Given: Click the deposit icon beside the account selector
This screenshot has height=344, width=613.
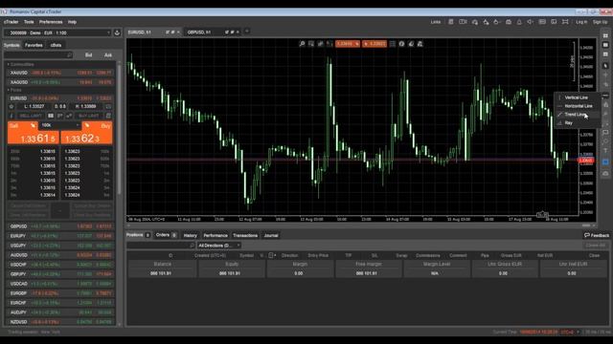Looking at the screenshot, I should pyautogui.click(x=117, y=32).
